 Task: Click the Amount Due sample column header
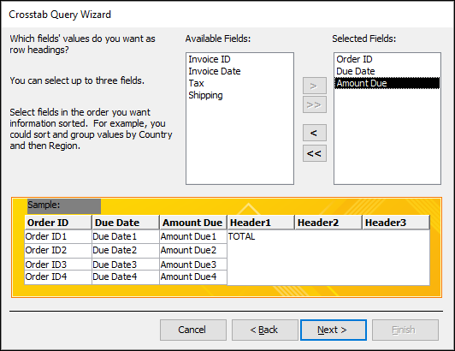coord(193,223)
